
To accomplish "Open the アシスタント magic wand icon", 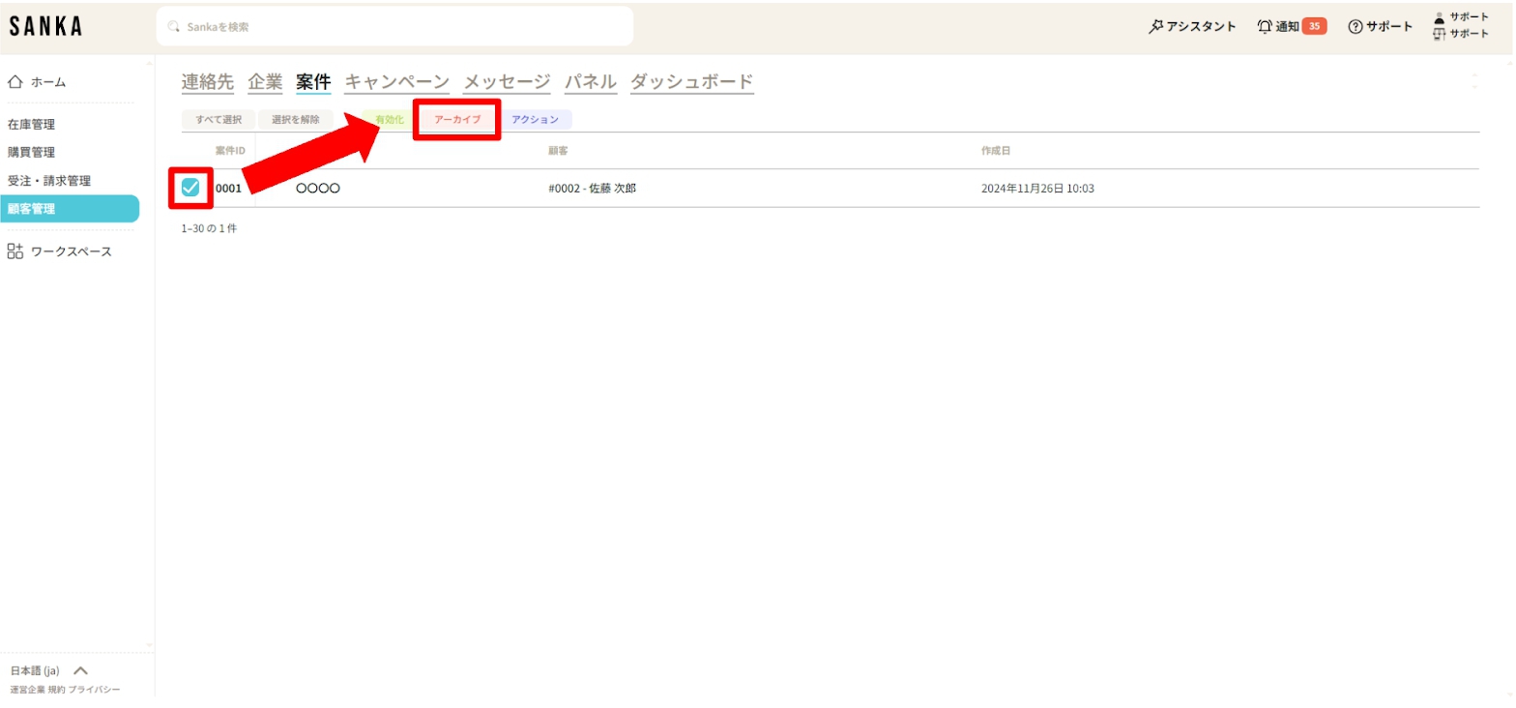I will tap(1155, 26).
